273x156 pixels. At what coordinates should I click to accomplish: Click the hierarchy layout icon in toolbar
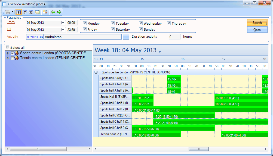click(x=7, y=12)
